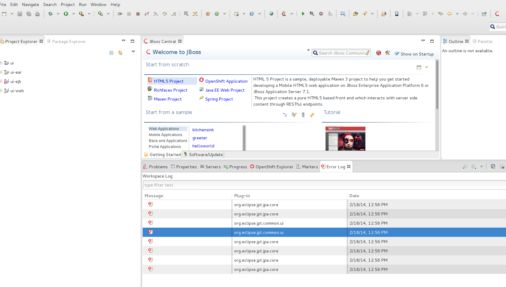
Task: Click the Open Type icon in the toolbar
Action: (355, 14)
